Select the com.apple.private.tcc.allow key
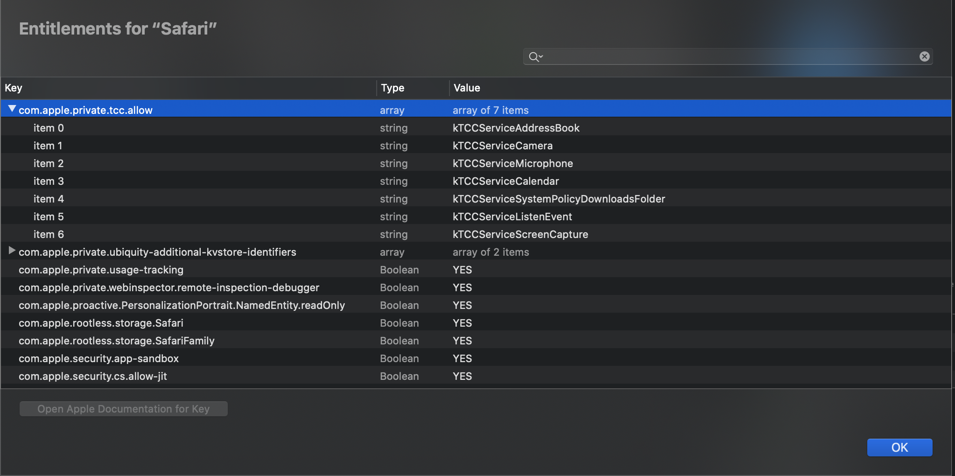This screenshot has height=476, width=955. click(x=85, y=110)
